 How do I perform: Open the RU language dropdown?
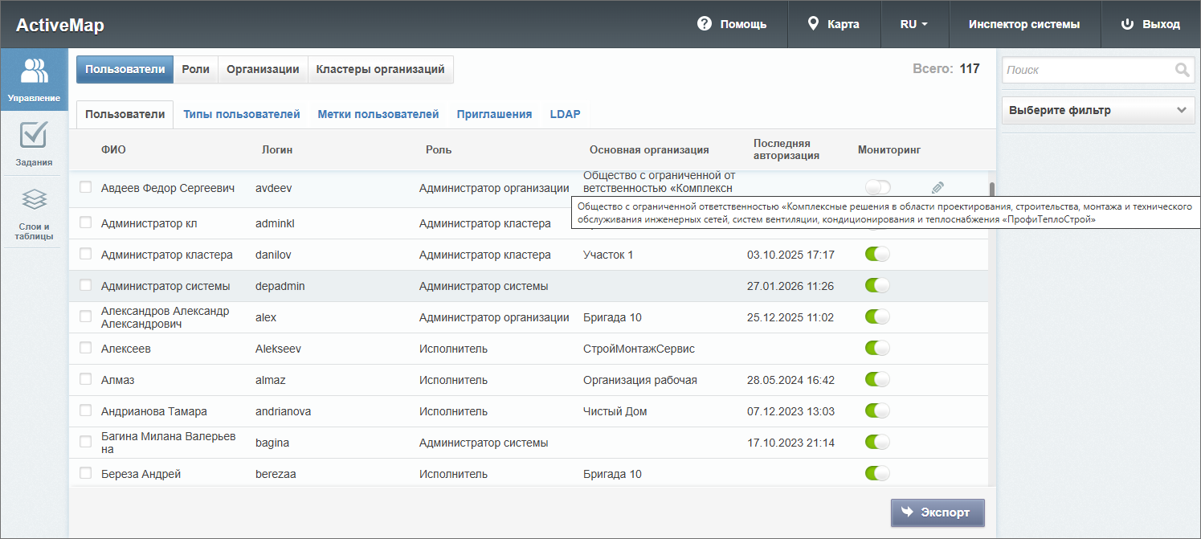click(x=913, y=24)
